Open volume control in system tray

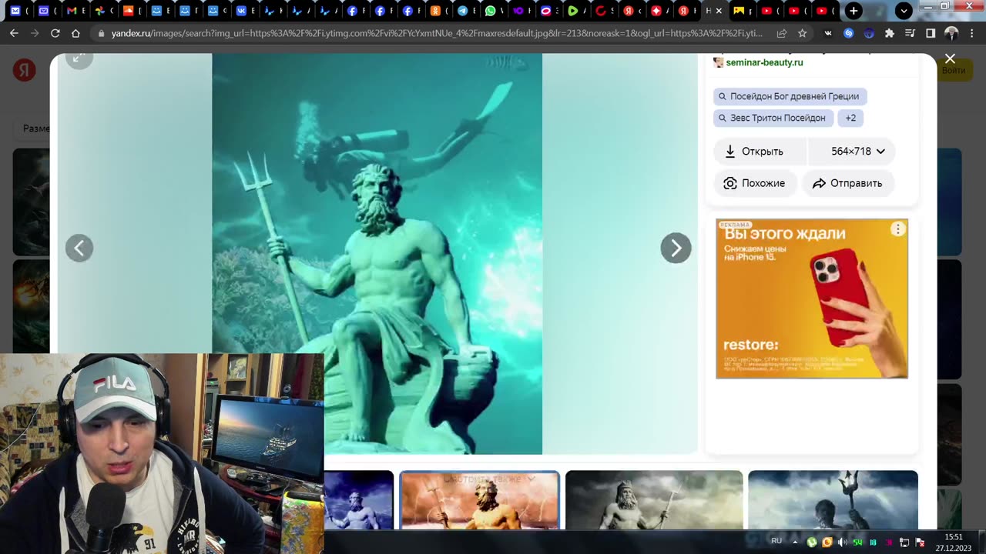pos(842,542)
